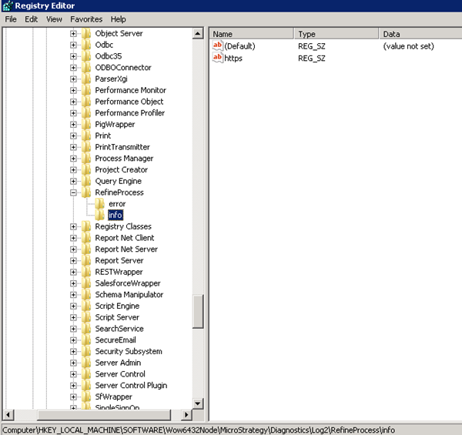Open the Edit menu
Screen dimensions: 462x435
coord(31,18)
